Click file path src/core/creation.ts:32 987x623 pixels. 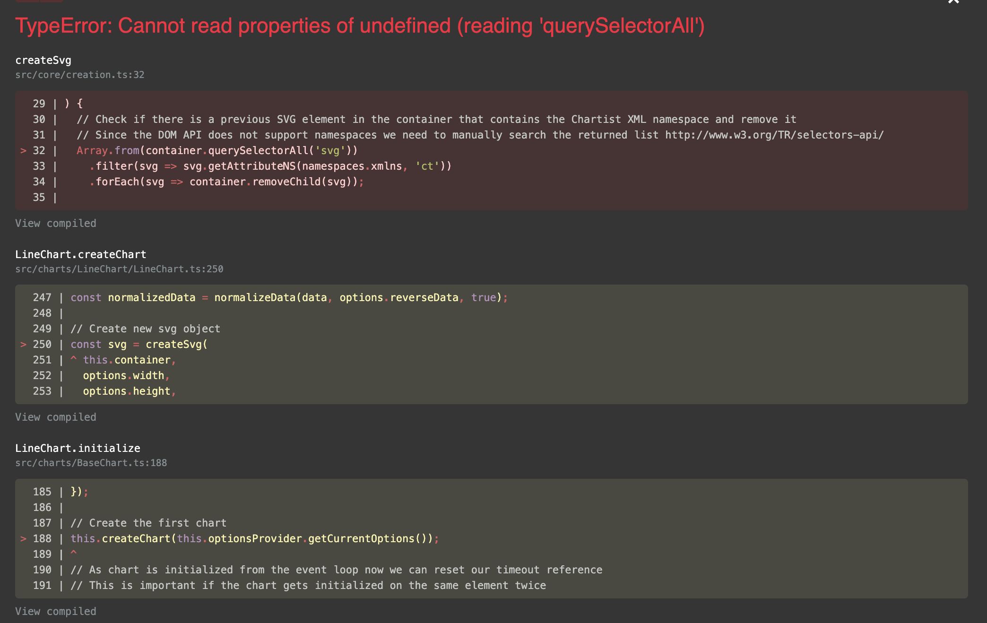79,74
